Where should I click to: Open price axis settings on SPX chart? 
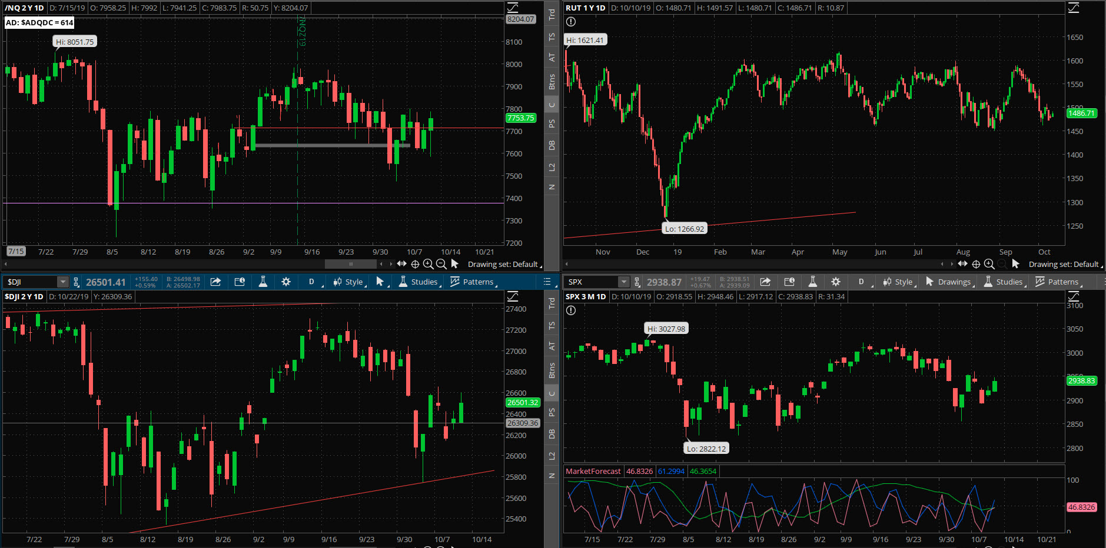1074,296
